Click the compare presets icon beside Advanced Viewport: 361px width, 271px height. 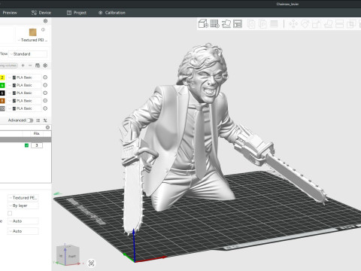click(x=38, y=120)
